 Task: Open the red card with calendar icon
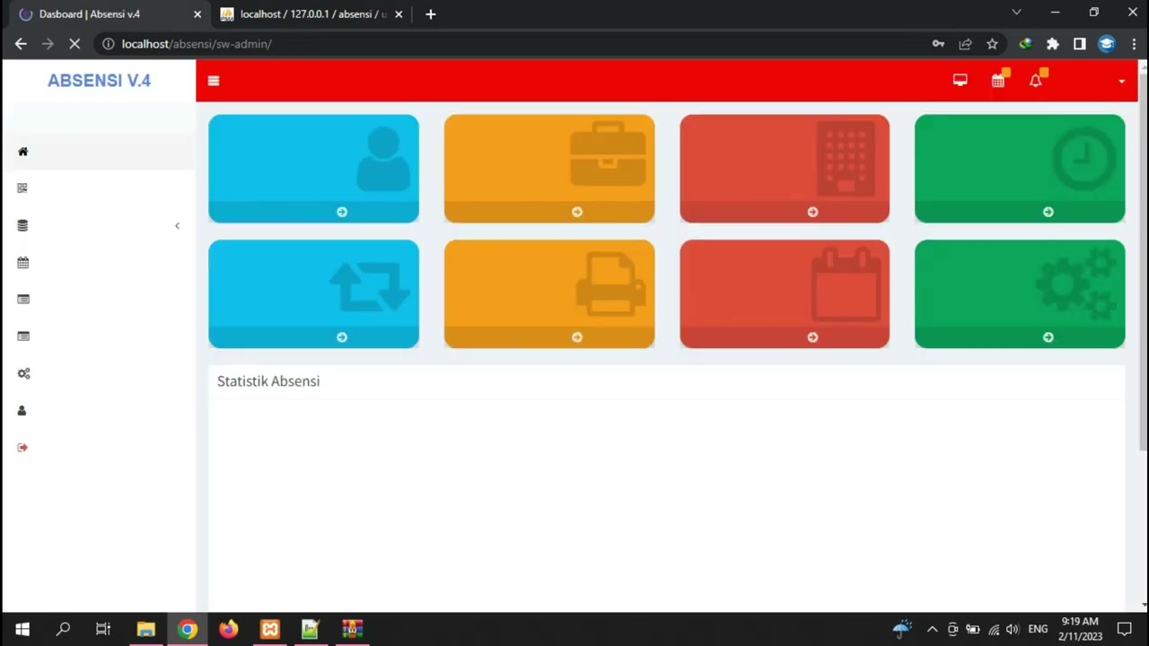click(785, 294)
